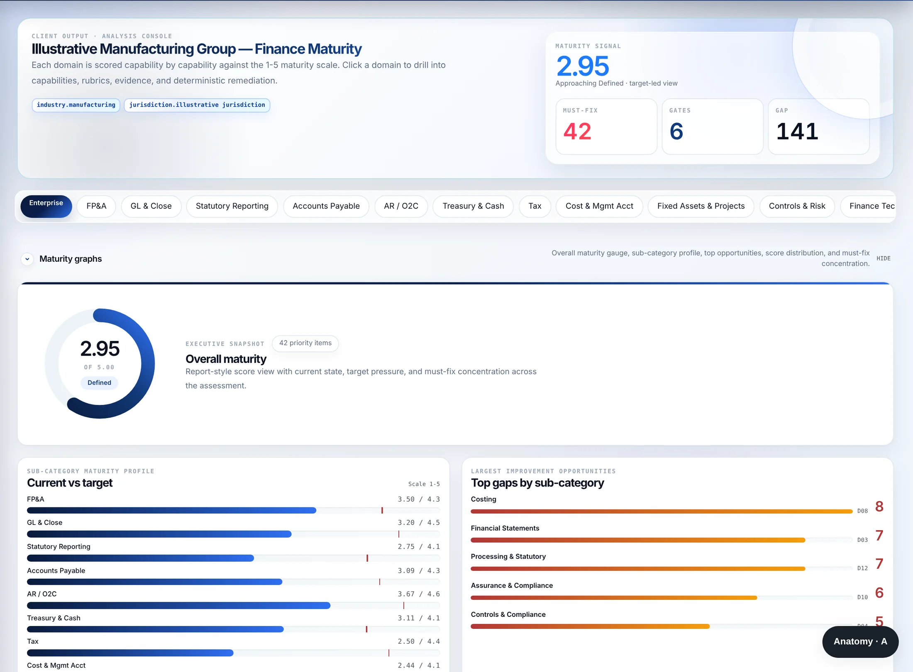
Task: Click the Financial Statements gap bar
Action: 662,540
